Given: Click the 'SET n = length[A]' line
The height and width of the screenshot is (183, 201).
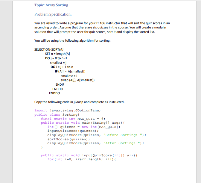Looking at the screenshot, I should 57,54.
